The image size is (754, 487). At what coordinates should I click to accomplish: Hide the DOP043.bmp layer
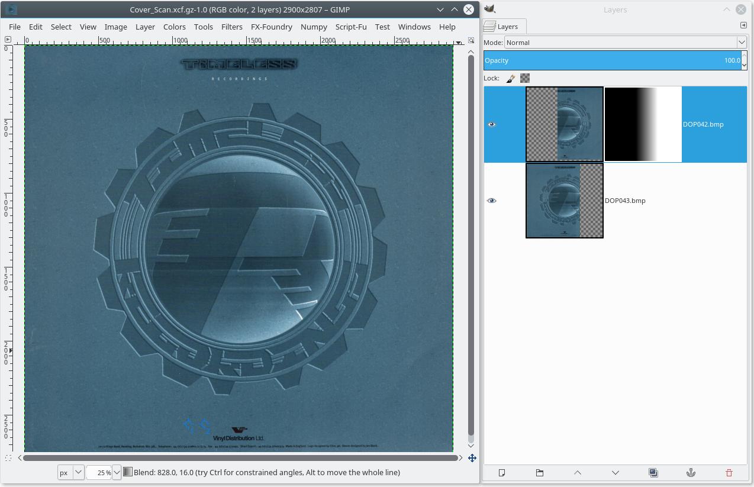pyautogui.click(x=491, y=201)
